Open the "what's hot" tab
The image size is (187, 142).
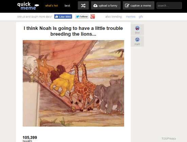(52, 5)
